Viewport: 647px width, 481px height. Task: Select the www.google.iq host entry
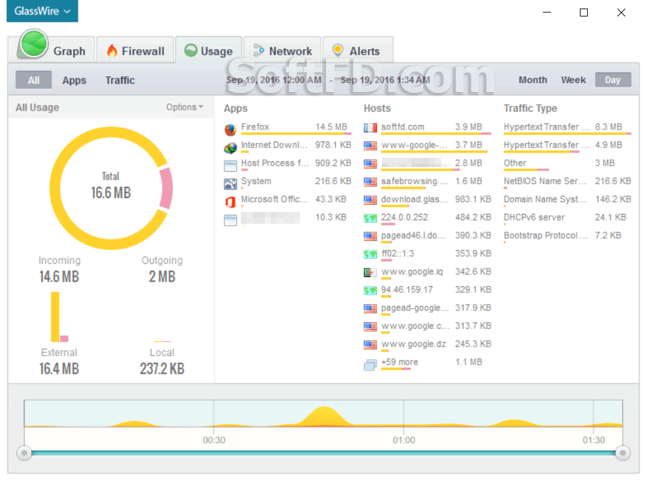point(427,272)
